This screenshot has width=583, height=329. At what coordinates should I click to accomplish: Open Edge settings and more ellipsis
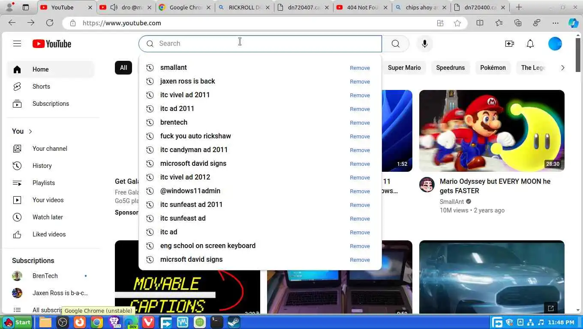(x=556, y=23)
